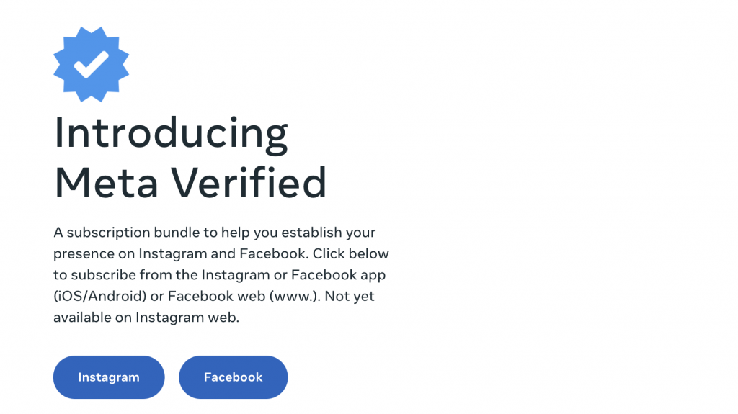Click "available on Instagram web." final line
The width and height of the screenshot is (738, 414).
(x=146, y=318)
